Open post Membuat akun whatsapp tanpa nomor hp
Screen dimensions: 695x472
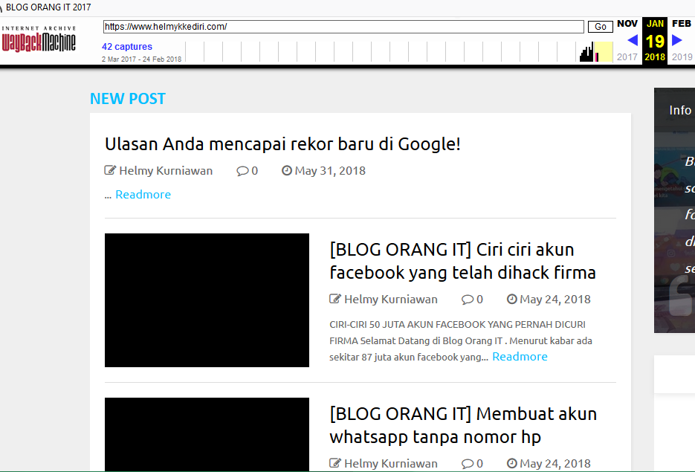tap(463, 425)
